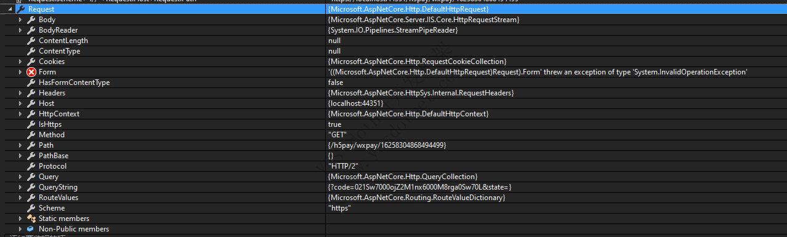The image size is (787, 237).
Task: Click the "GET" value cell
Action: coord(337,135)
